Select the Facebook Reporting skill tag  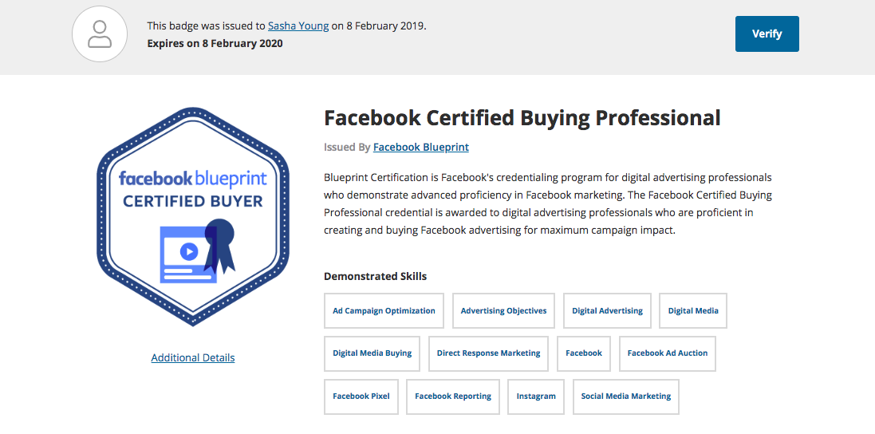click(x=453, y=397)
